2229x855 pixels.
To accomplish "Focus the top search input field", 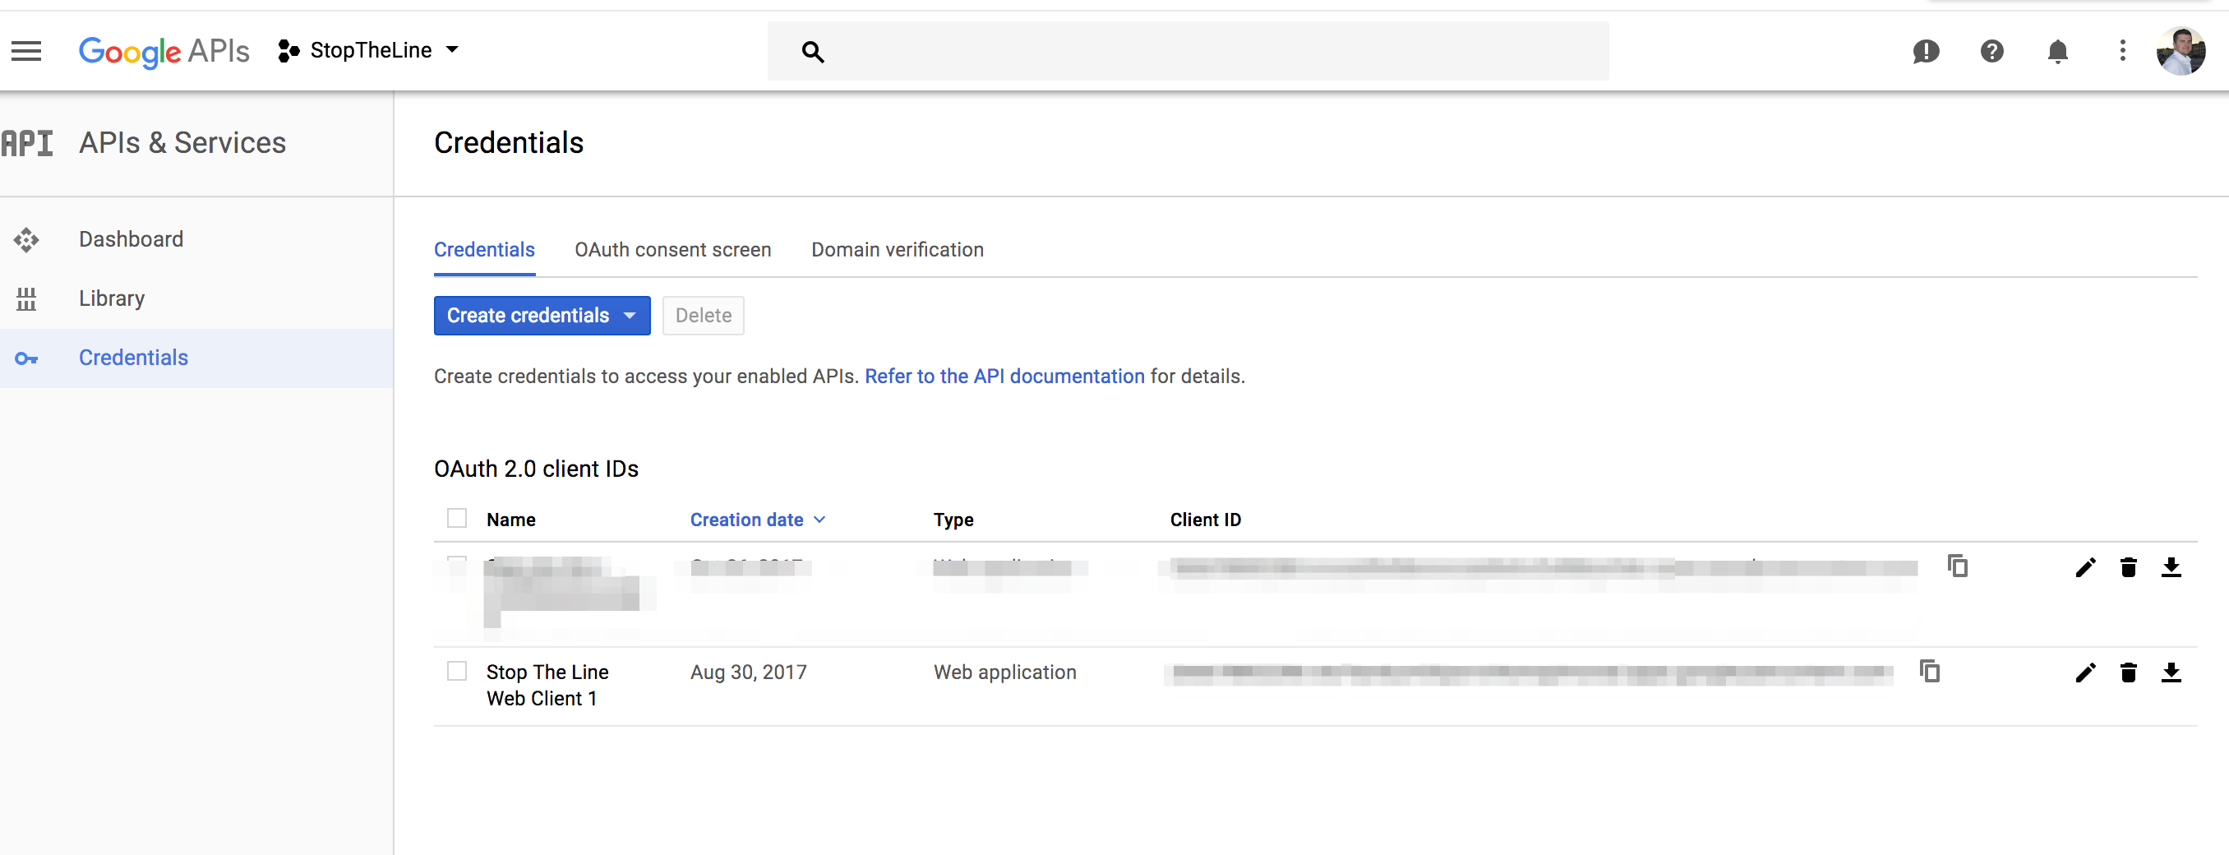I will 1187,51.
